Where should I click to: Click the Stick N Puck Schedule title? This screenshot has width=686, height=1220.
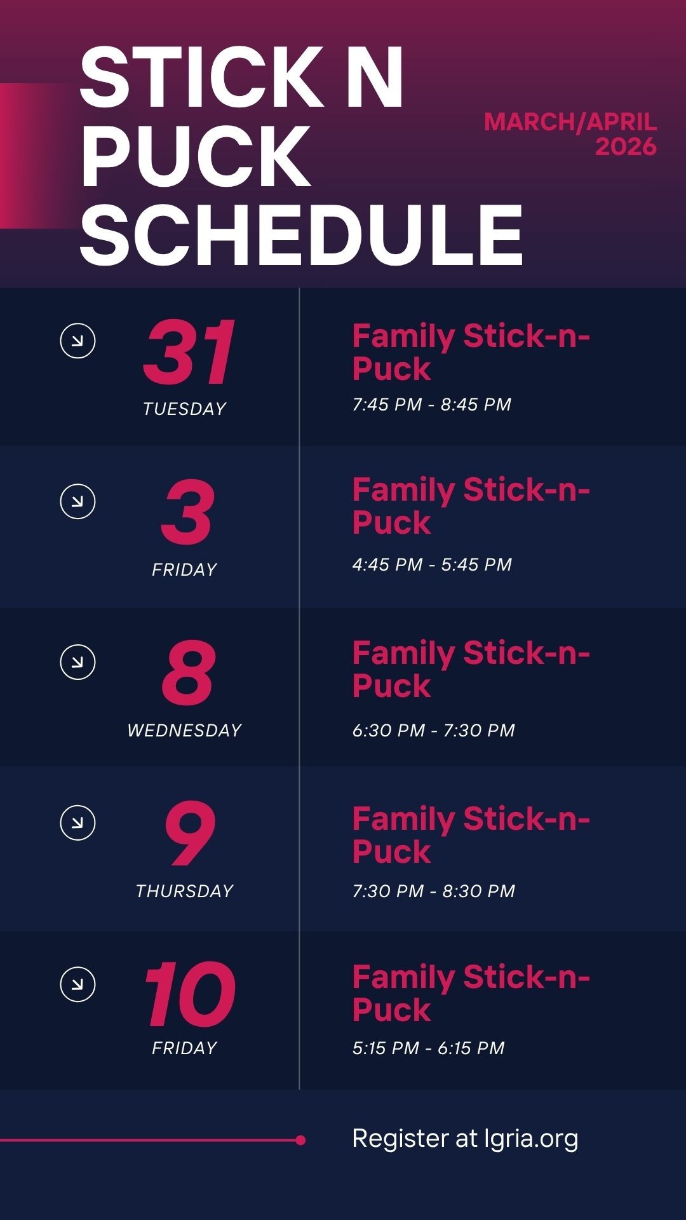coord(301,156)
